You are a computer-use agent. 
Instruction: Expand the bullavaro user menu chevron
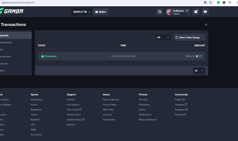[x=187, y=11]
